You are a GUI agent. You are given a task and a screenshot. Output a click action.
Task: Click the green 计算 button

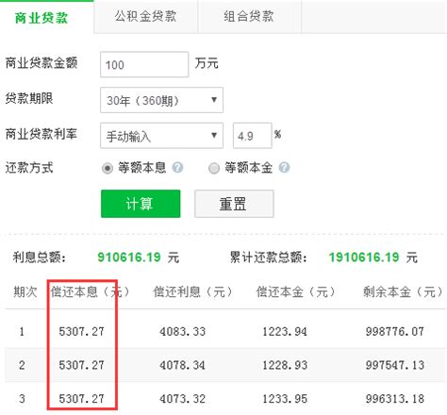[141, 204]
